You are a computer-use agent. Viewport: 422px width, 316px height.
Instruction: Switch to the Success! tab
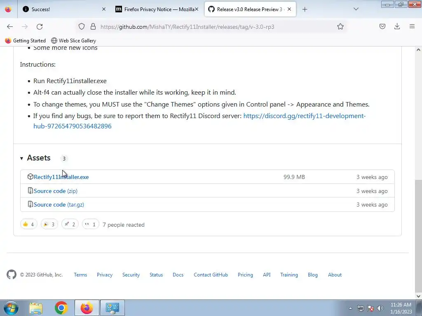pos(63,9)
